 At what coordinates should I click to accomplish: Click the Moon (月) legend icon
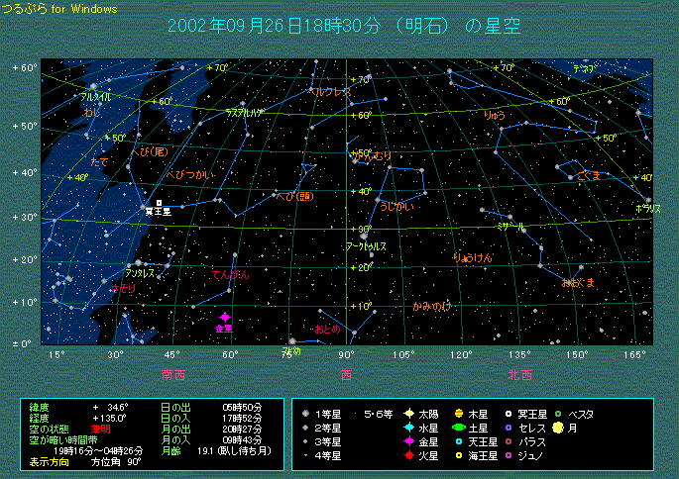coord(558,428)
